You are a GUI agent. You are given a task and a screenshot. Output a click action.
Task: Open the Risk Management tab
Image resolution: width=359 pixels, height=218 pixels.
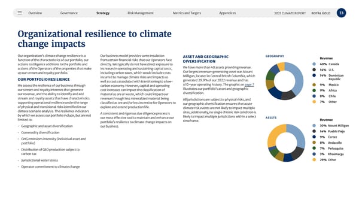(141, 13)
